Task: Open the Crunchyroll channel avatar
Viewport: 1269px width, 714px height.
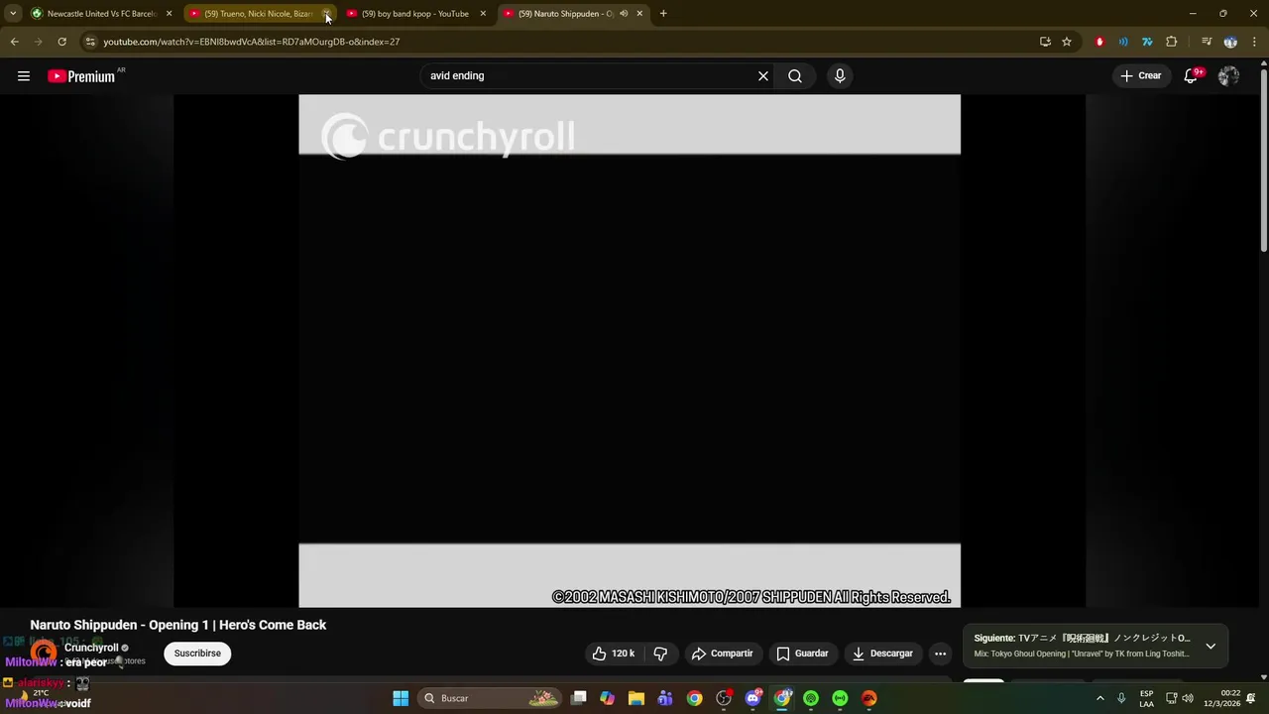Action: (x=44, y=654)
